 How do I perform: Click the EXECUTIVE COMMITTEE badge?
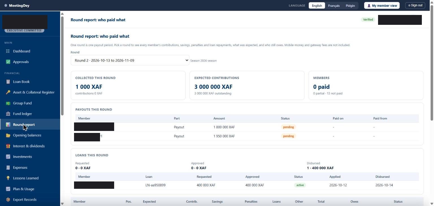point(24,30)
